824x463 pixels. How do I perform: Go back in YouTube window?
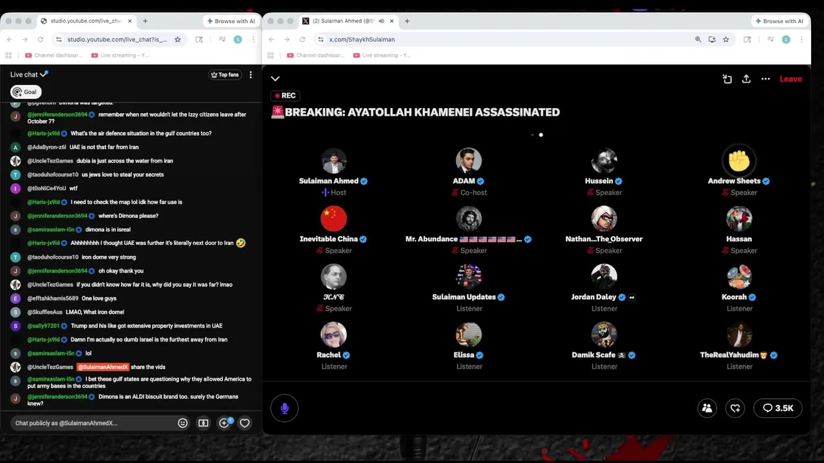click(x=10, y=39)
